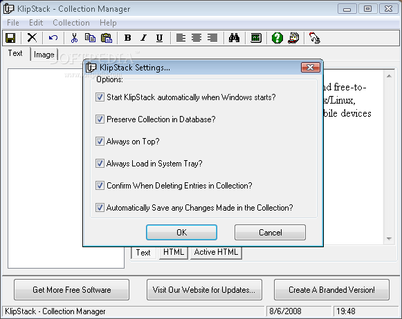Click the Paste clipboard icon
Image resolution: width=402 pixels, height=319 pixels.
point(107,38)
